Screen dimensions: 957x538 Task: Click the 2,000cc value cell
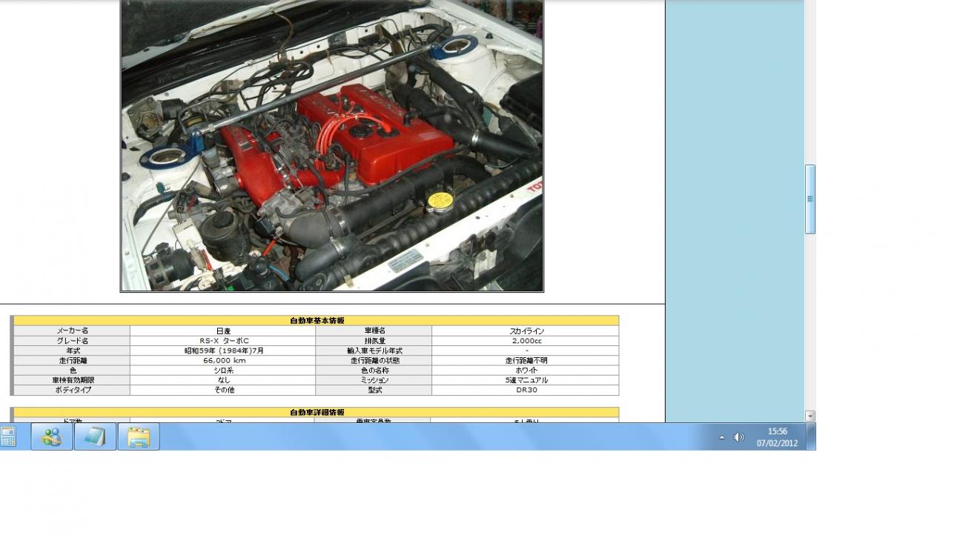pos(526,341)
